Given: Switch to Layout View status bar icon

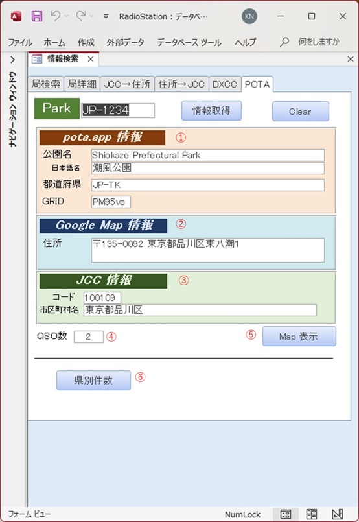Looking at the screenshot, I should tap(312, 514).
